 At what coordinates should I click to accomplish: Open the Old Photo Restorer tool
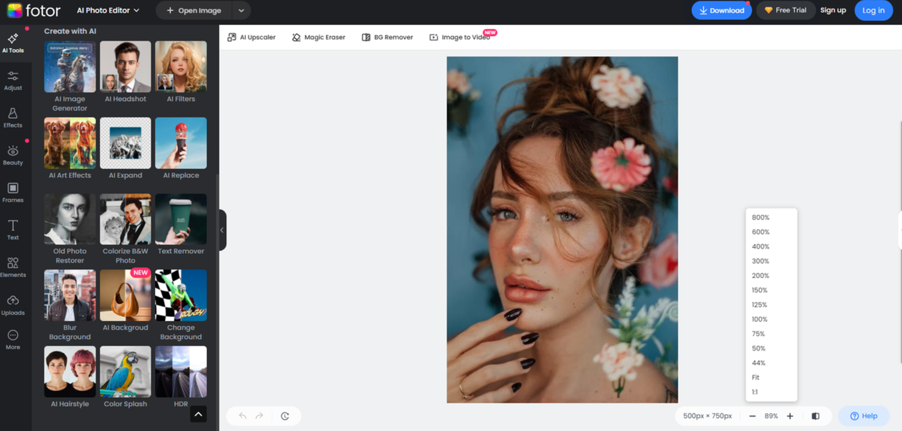pyautogui.click(x=70, y=229)
